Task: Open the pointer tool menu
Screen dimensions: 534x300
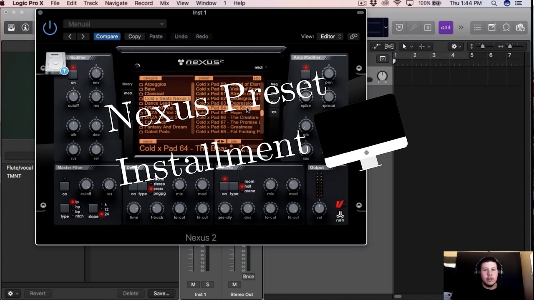Action: (406, 46)
